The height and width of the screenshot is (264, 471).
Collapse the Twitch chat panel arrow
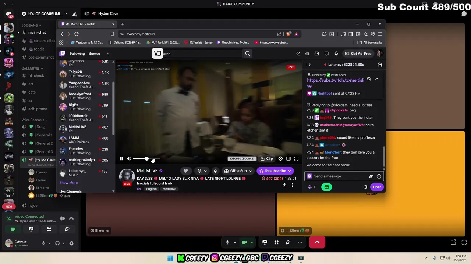coord(309,65)
